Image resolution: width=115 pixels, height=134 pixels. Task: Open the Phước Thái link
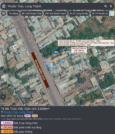coord(11,112)
